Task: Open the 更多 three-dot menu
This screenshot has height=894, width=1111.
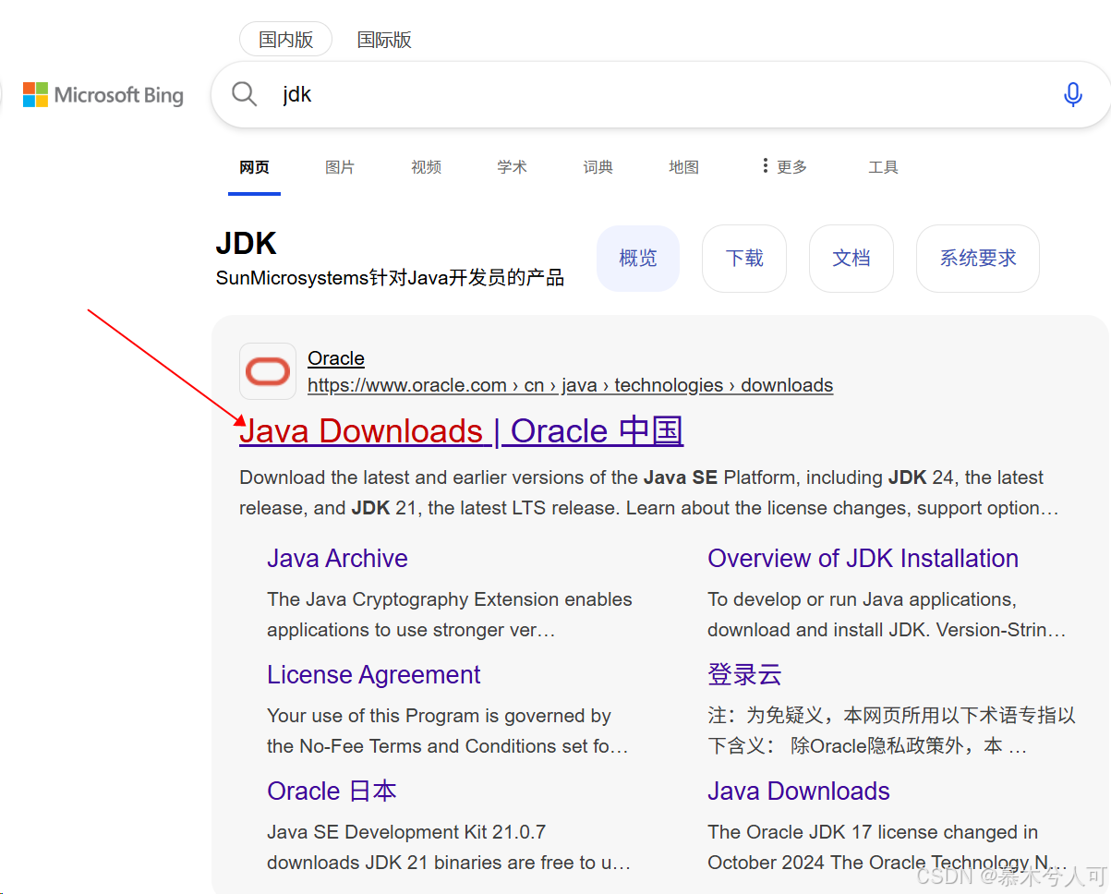Action: (784, 166)
